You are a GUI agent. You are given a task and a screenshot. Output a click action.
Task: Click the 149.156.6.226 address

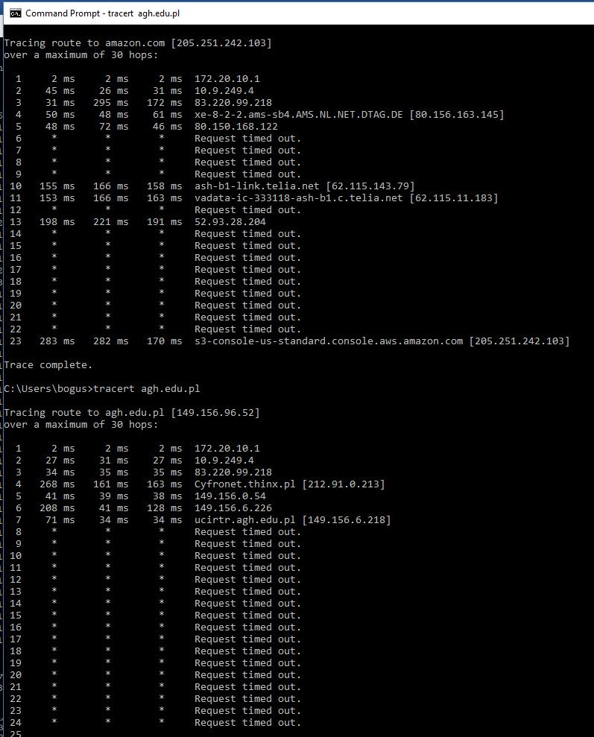[x=233, y=507]
